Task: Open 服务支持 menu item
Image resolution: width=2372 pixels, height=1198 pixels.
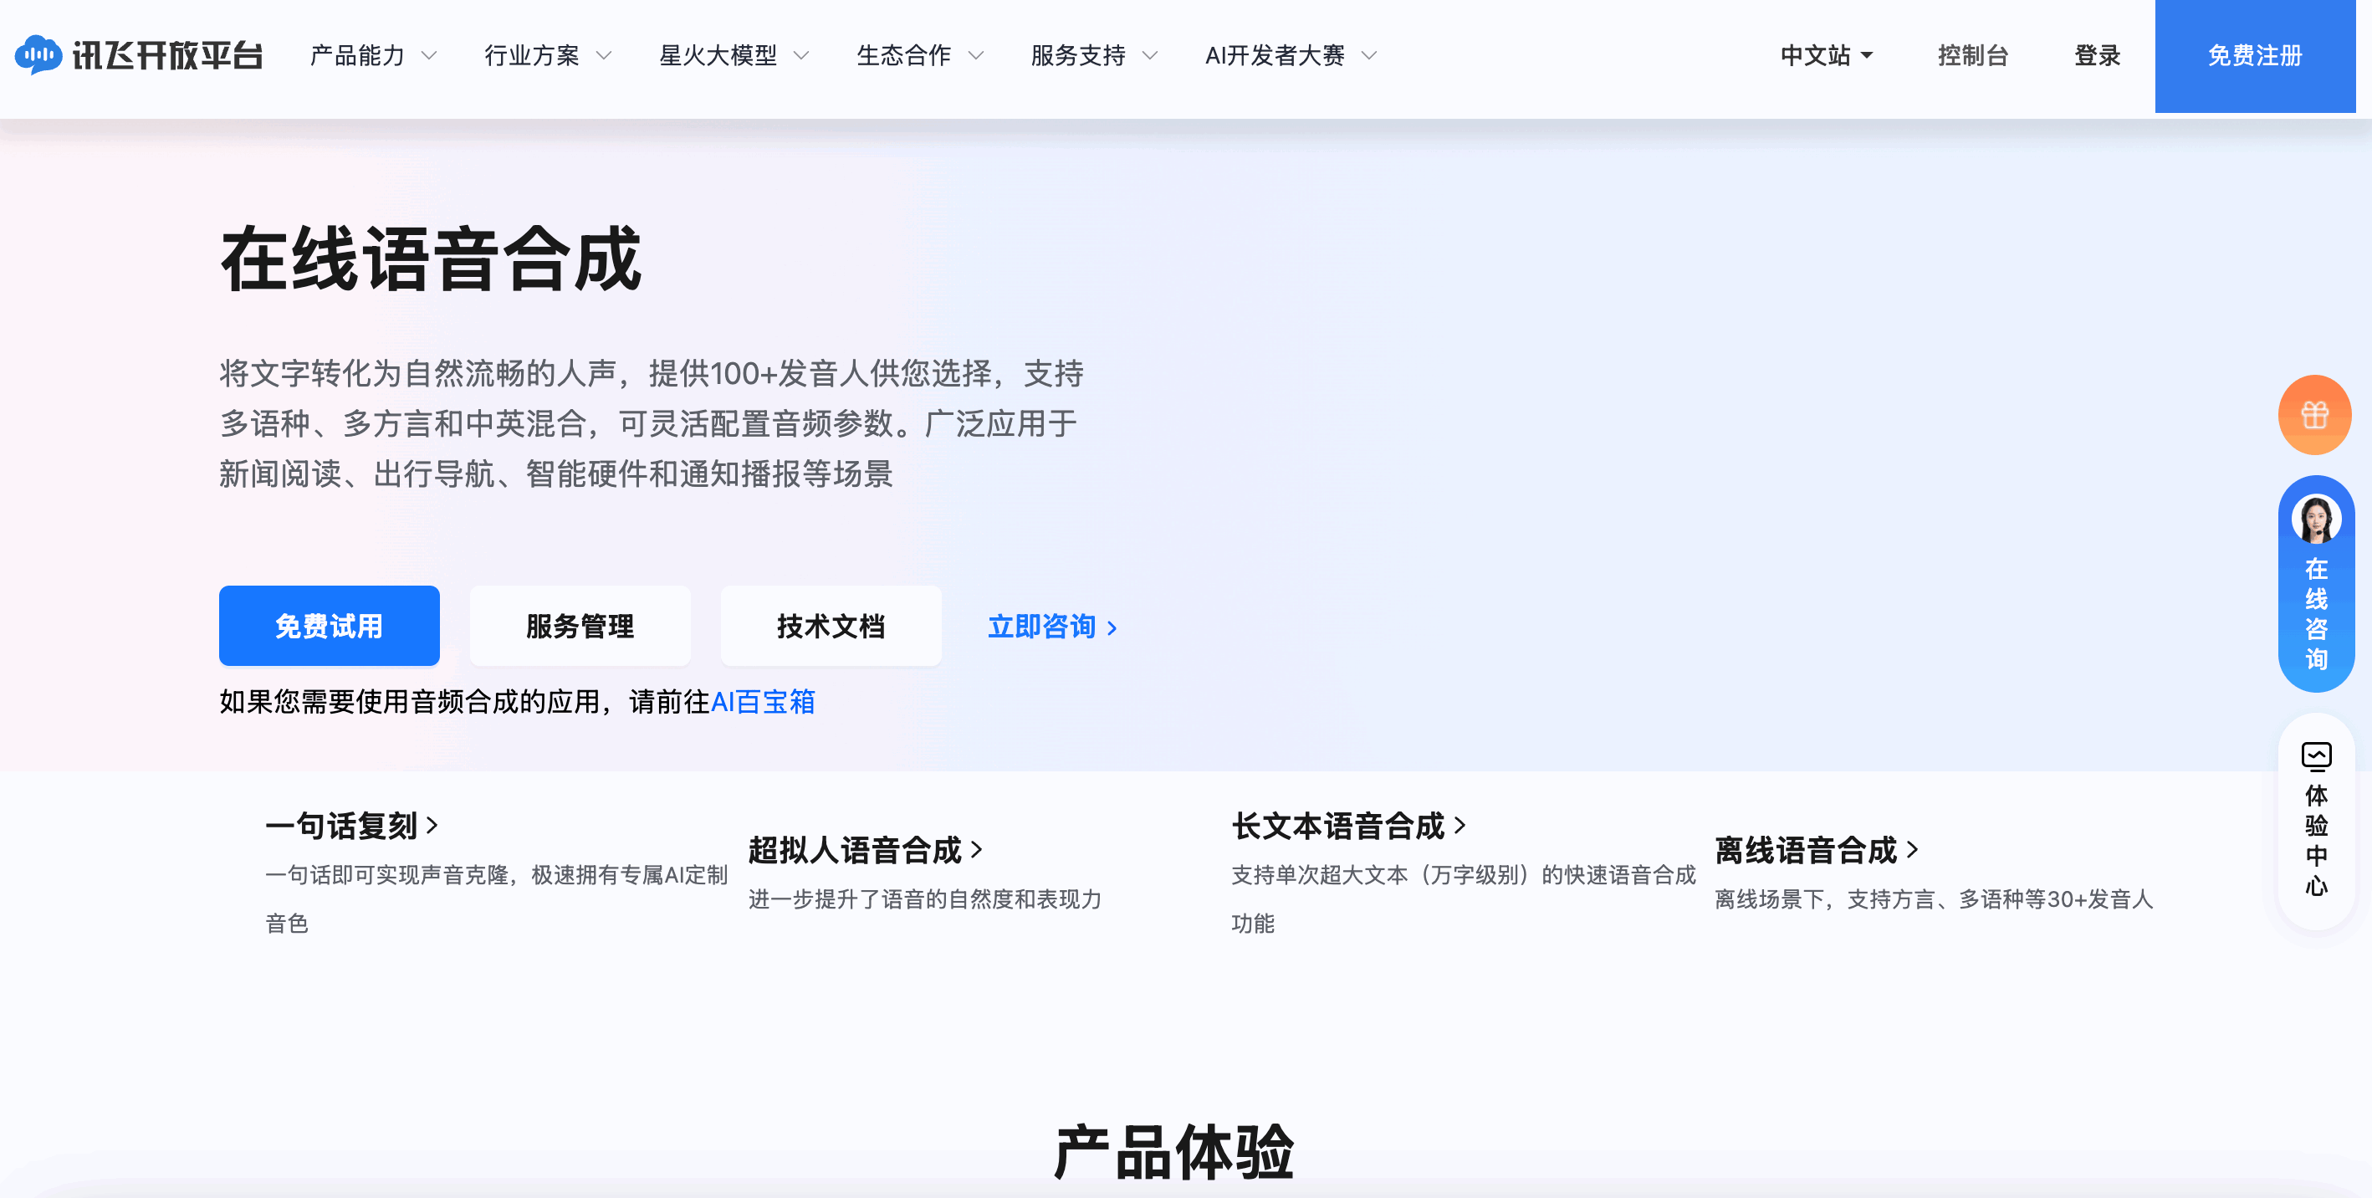Action: point(1078,55)
